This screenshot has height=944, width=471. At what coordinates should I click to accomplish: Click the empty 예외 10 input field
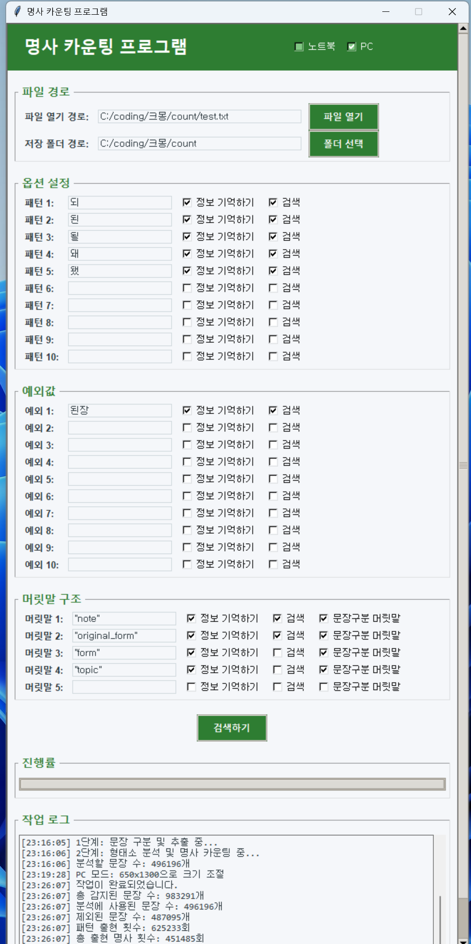point(120,564)
